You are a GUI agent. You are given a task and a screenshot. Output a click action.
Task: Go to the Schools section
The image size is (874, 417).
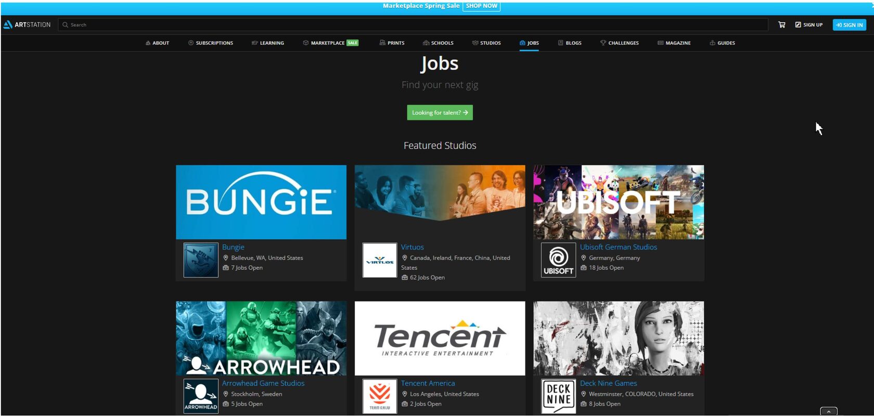point(438,43)
